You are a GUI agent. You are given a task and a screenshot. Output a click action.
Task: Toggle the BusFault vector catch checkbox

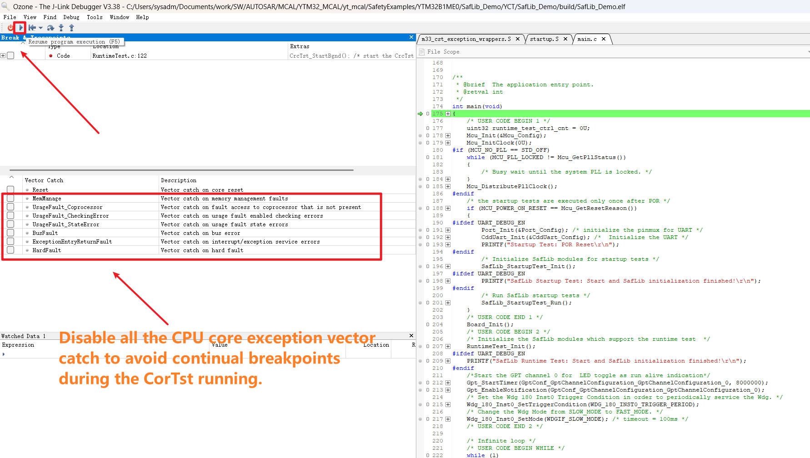click(x=10, y=233)
